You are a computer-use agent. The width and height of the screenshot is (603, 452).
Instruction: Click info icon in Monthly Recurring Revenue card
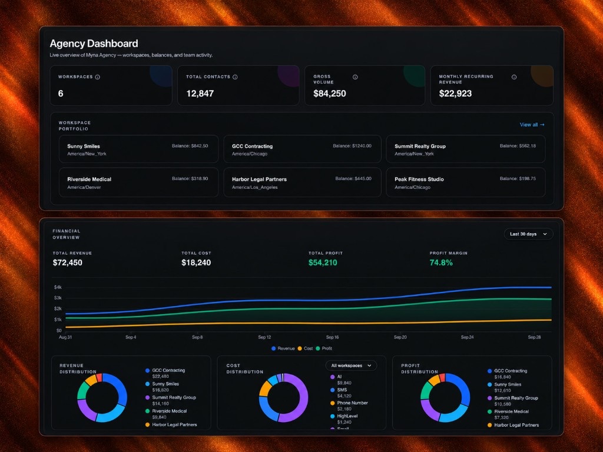(514, 77)
